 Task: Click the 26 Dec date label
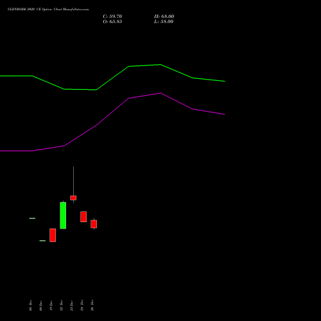click(92, 305)
